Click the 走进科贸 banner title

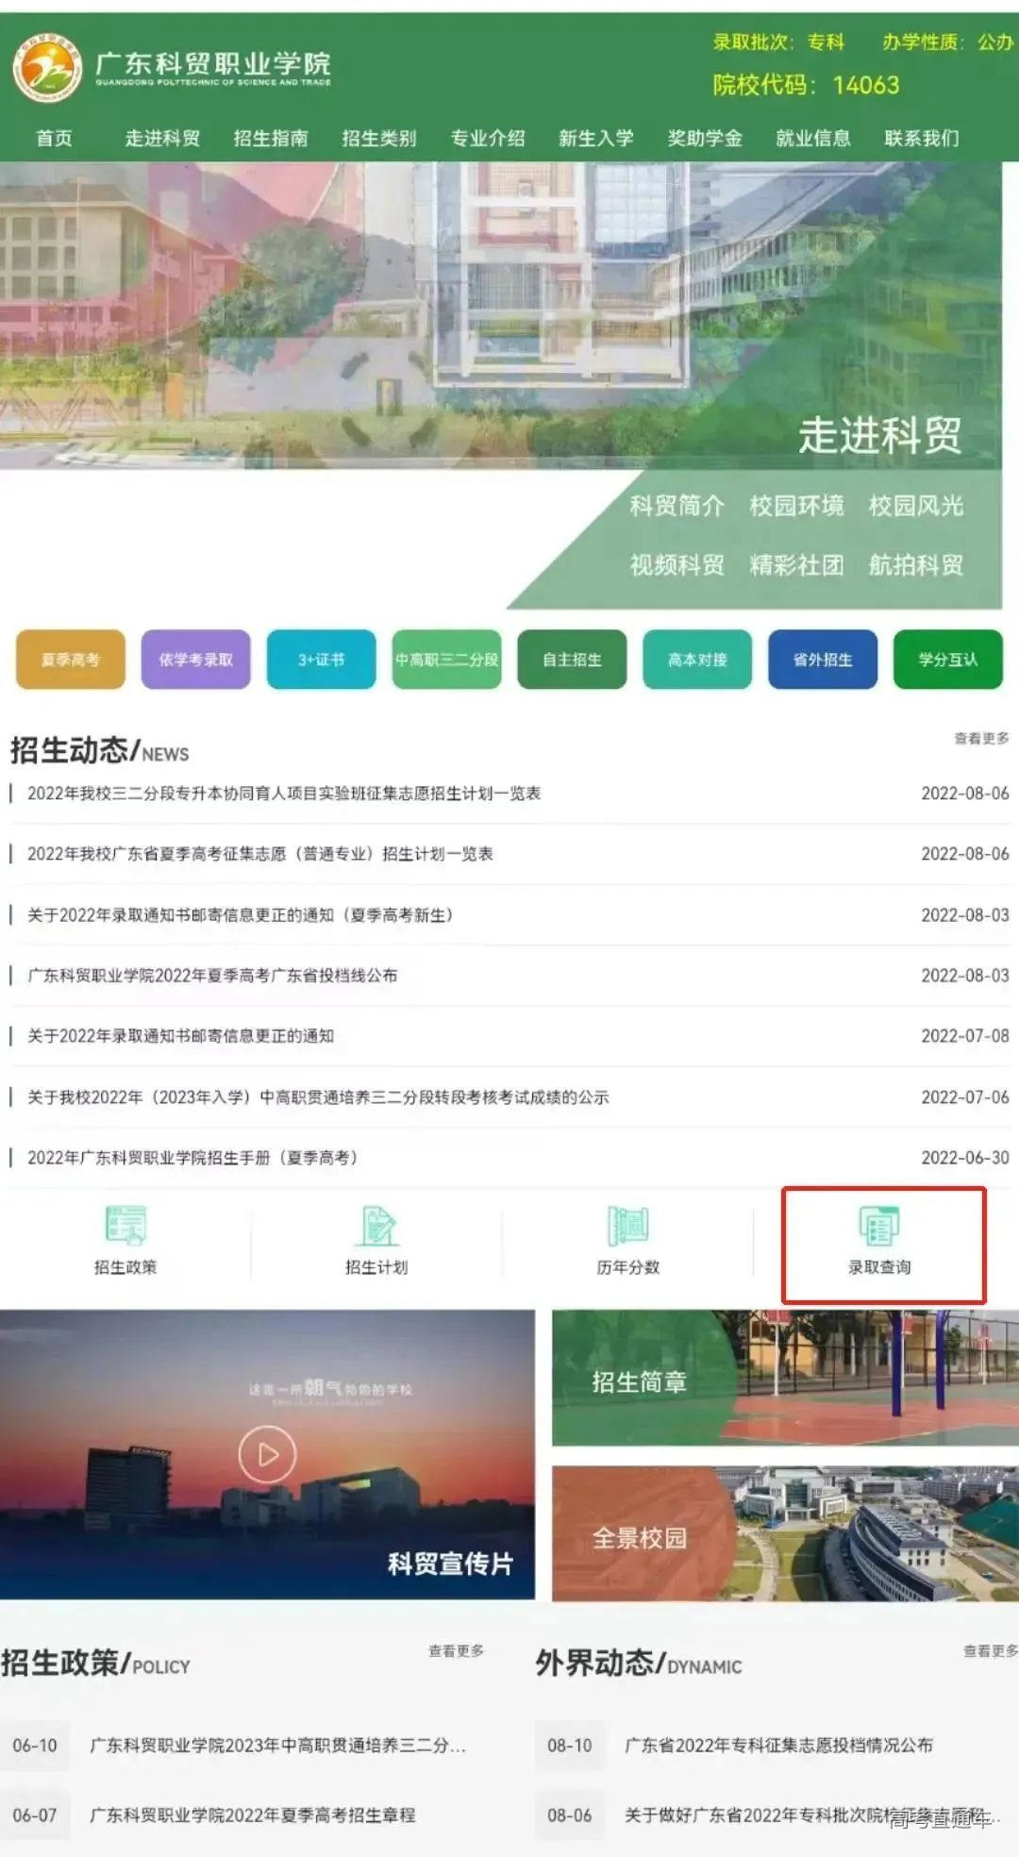point(880,435)
